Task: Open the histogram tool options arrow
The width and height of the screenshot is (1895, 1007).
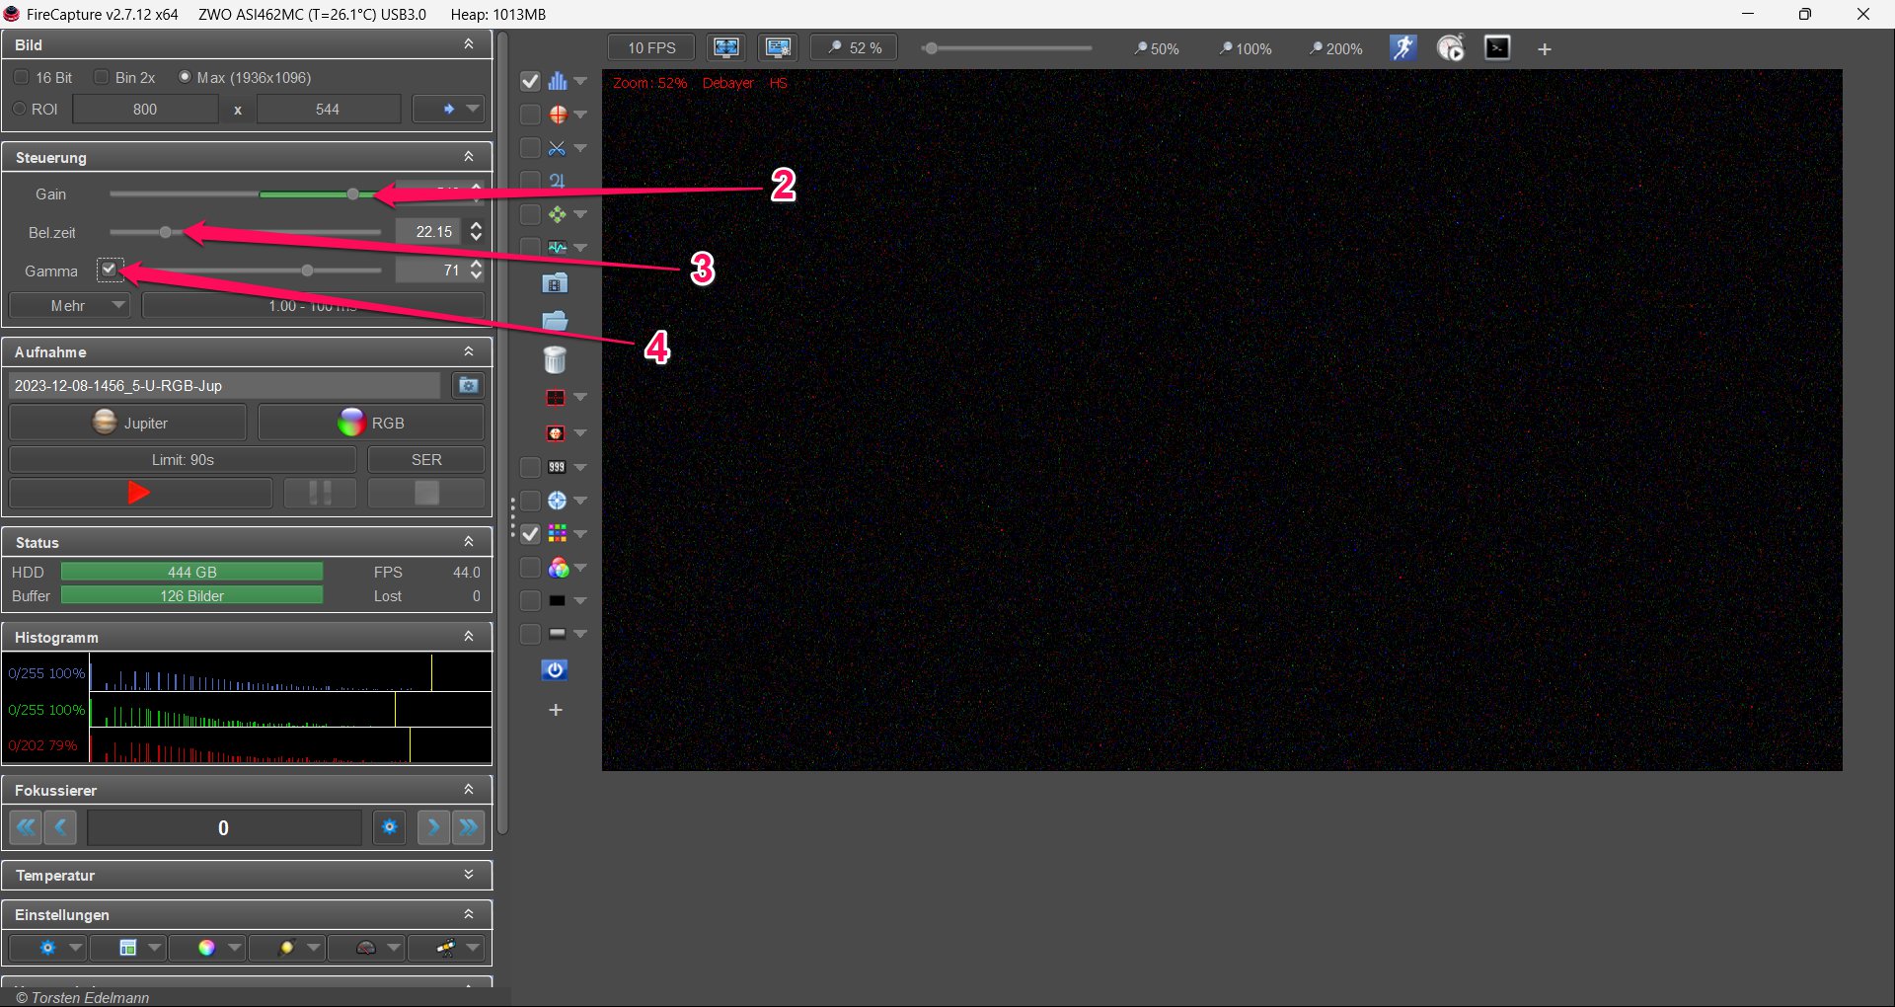Action: coord(580,81)
